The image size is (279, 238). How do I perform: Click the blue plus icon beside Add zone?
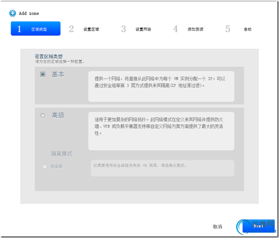click(x=13, y=13)
